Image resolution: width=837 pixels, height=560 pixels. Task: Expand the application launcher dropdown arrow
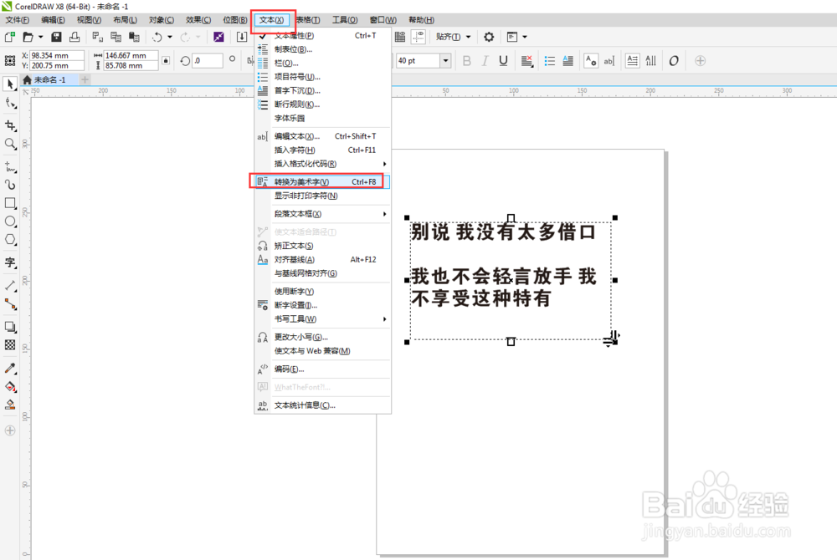(x=525, y=37)
